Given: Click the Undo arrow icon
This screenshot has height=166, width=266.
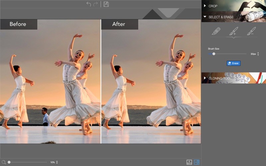Looking at the screenshot, I should coord(89,4).
